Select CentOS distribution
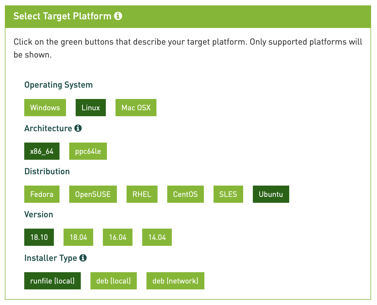 click(x=185, y=194)
